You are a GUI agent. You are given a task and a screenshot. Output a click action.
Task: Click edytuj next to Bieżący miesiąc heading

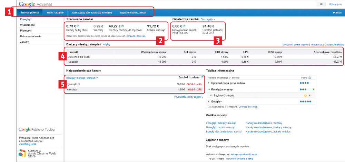pyautogui.click(x=107, y=44)
